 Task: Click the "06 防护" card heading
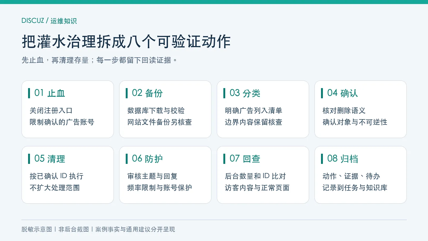click(147, 159)
